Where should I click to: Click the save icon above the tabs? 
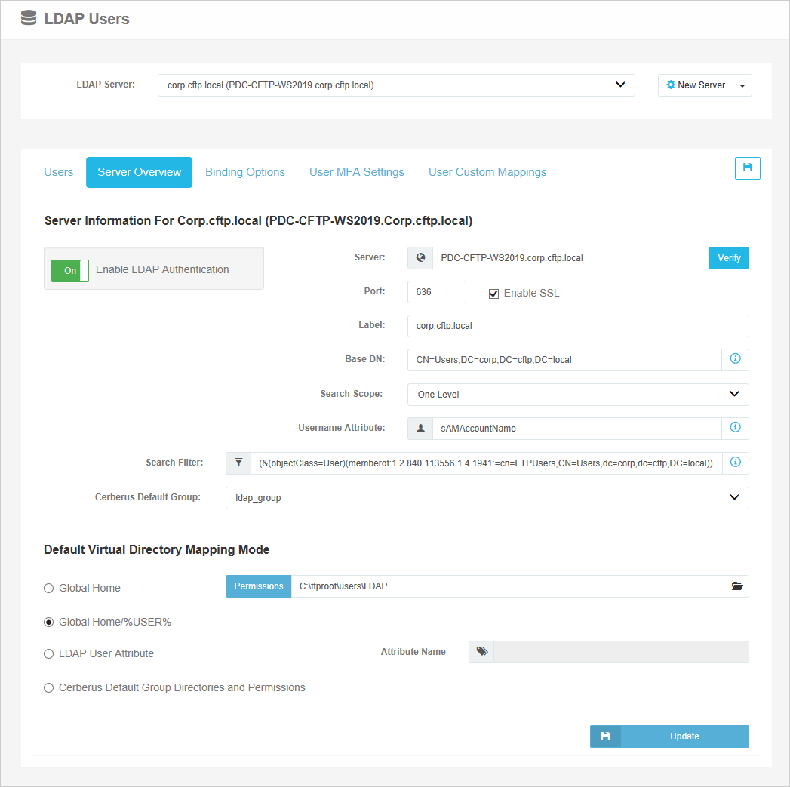747,168
